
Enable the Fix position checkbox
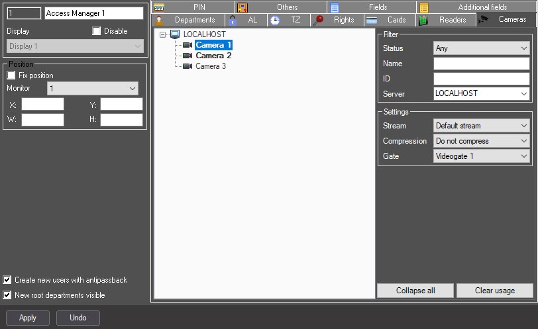(x=11, y=75)
